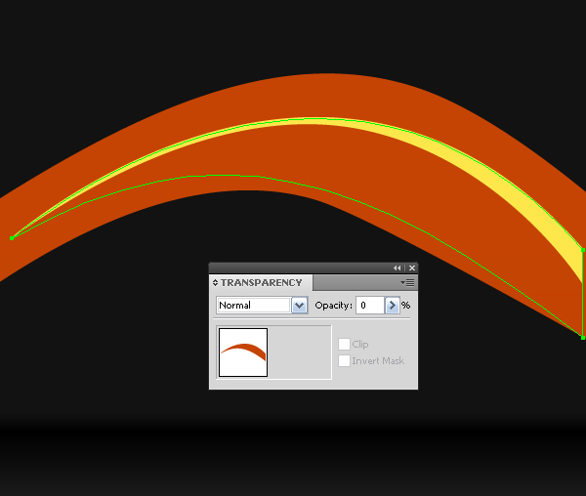Select the object thumbnail in Transparency panel
The width and height of the screenshot is (586, 496).
coord(243,352)
